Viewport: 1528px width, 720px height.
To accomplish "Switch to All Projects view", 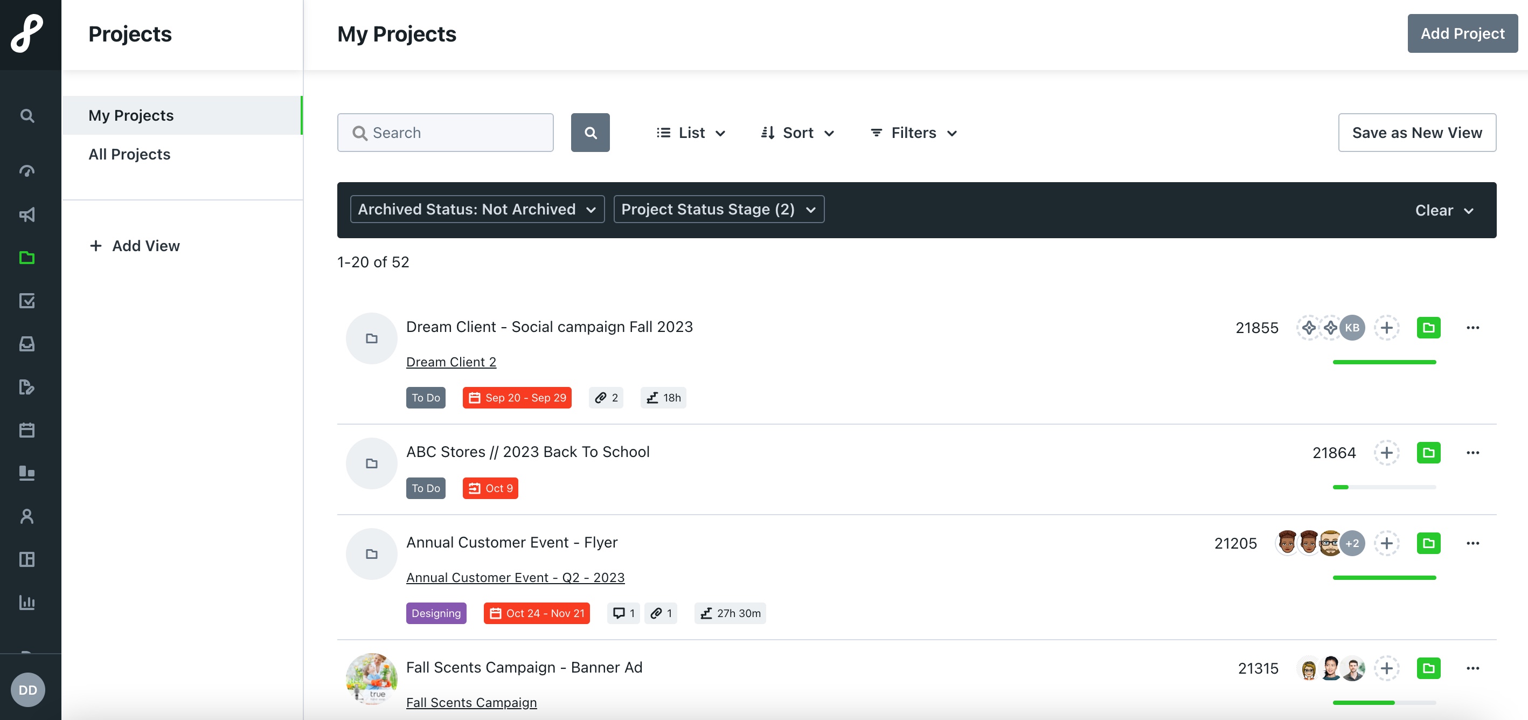I will point(129,154).
